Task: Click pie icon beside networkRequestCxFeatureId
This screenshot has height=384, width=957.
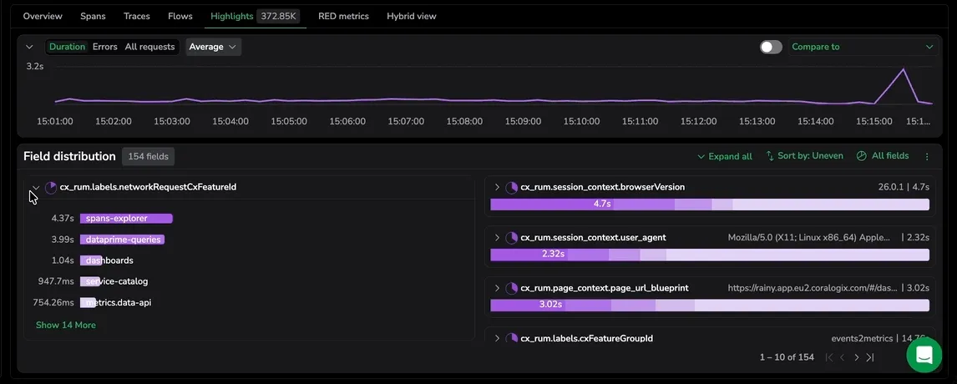Action: (51, 188)
